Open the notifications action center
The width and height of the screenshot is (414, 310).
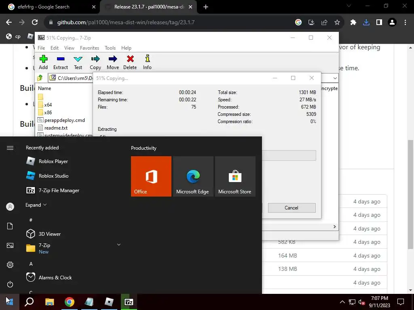point(401,302)
